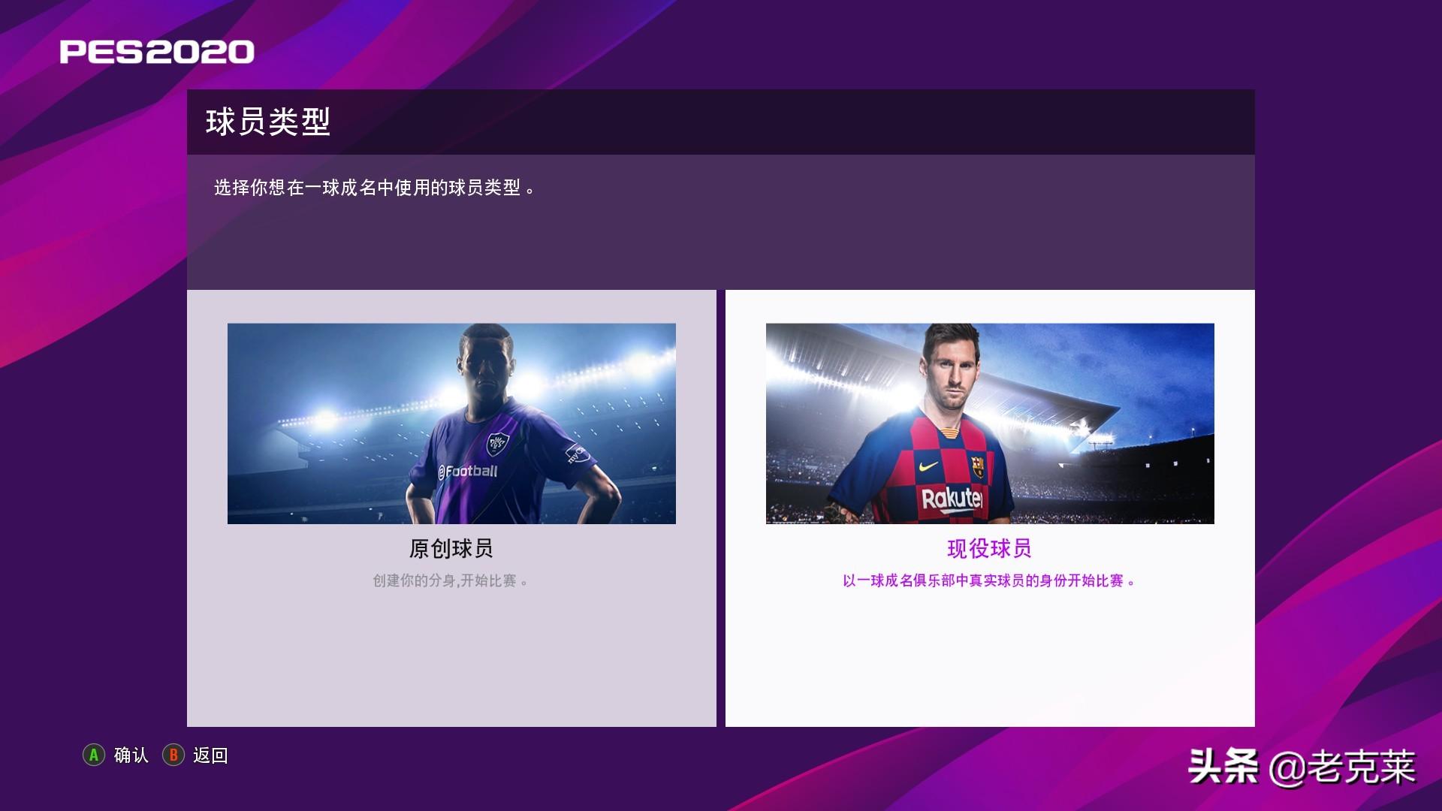
Task: Select the 原创球员 original player card
Action: click(451, 508)
